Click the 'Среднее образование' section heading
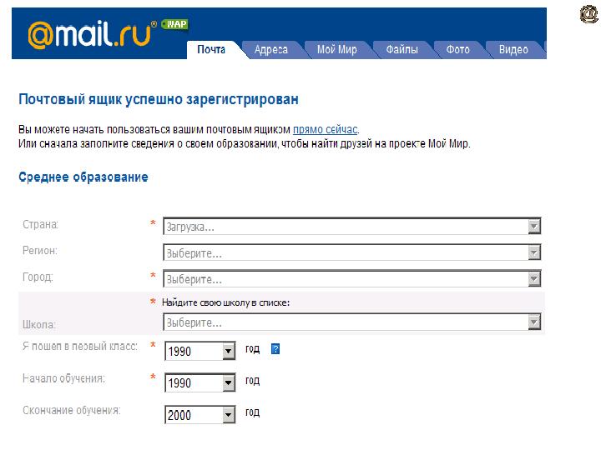 point(83,177)
